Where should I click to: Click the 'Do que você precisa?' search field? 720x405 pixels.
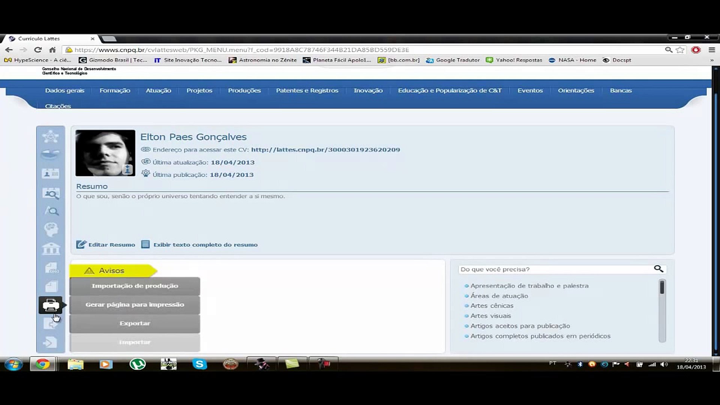tap(555, 269)
